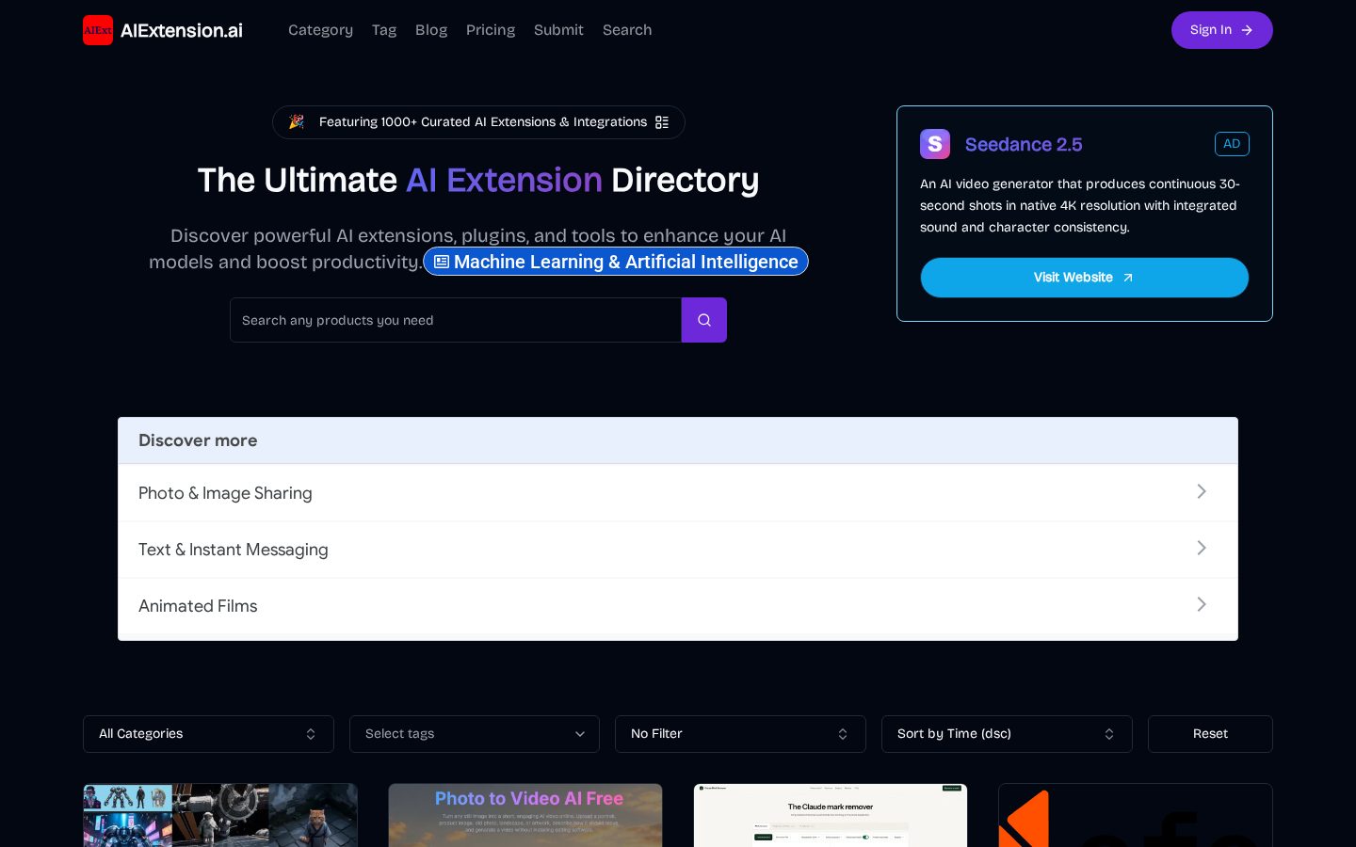Image resolution: width=1356 pixels, height=847 pixels.
Task: Open the Search nav item
Action: 627,30
